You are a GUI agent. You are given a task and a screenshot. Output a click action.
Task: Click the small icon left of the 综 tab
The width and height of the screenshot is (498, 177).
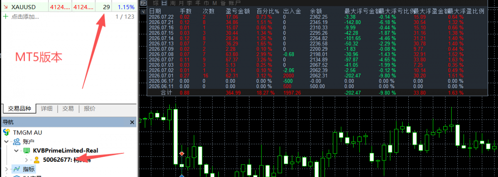pyautogui.click(x=144, y=3)
